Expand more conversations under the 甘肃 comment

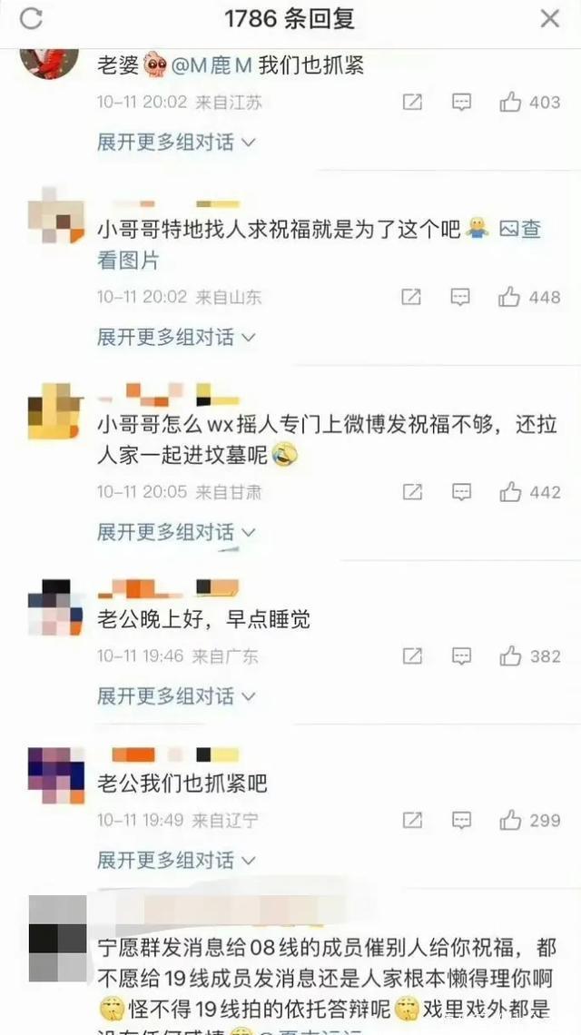tap(176, 532)
